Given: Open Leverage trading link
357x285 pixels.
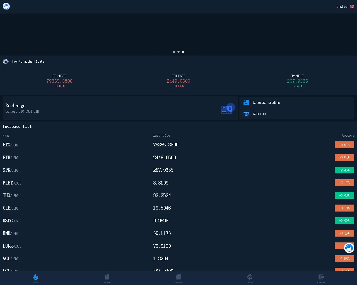Looking at the screenshot, I should click(266, 103).
